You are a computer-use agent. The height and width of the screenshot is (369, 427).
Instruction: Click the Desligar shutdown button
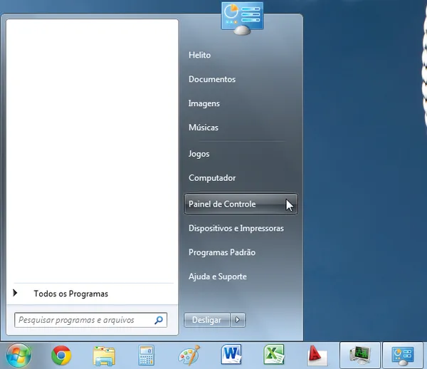207,320
